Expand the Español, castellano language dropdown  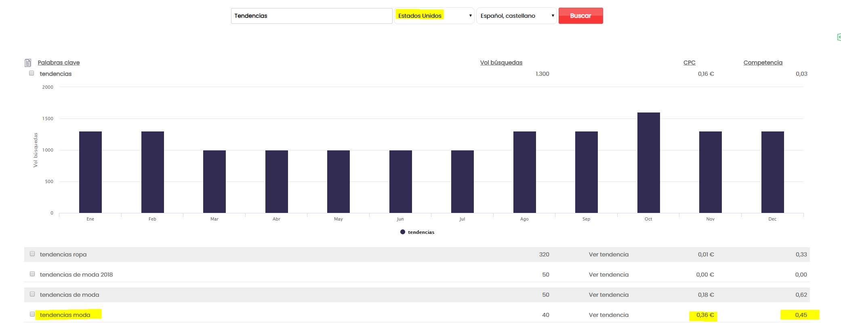click(516, 16)
